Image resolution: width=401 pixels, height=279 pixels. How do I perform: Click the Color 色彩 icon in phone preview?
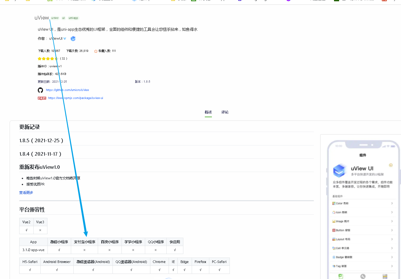pyautogui.click(x=334, y=203)
